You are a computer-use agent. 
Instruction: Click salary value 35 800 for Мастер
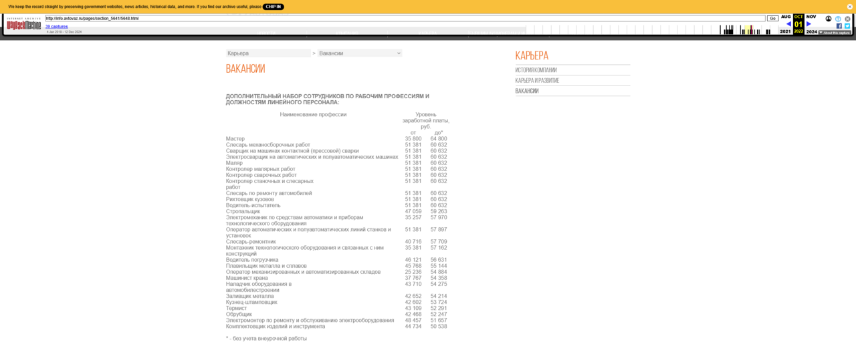click(x=413, y=139)
